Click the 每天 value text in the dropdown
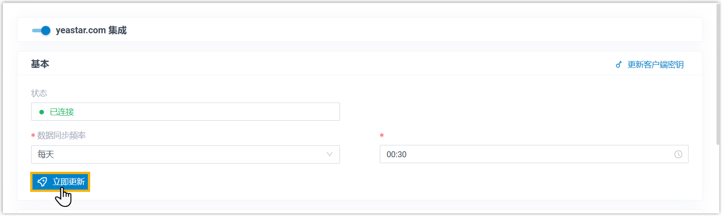 coord(46,154)
